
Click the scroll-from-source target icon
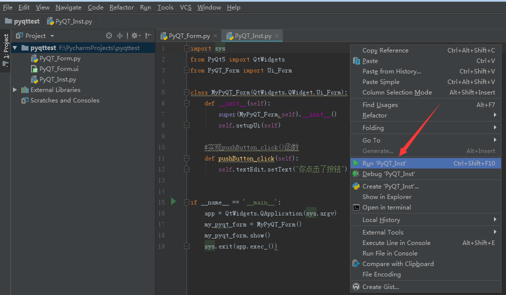(x=109, y=35)
